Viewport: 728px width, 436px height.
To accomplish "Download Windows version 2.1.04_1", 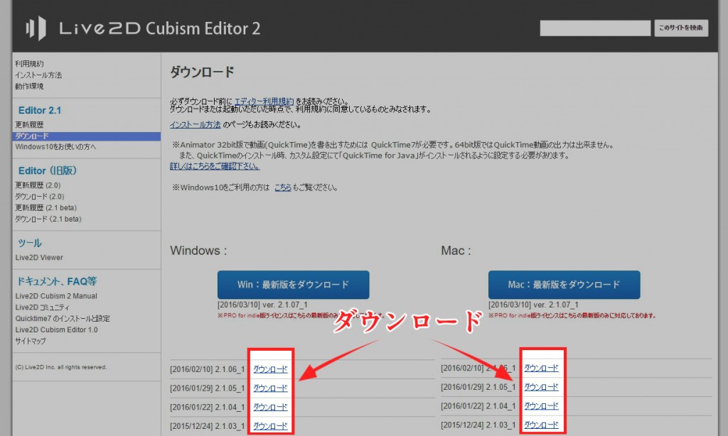I will pos(270,407).
